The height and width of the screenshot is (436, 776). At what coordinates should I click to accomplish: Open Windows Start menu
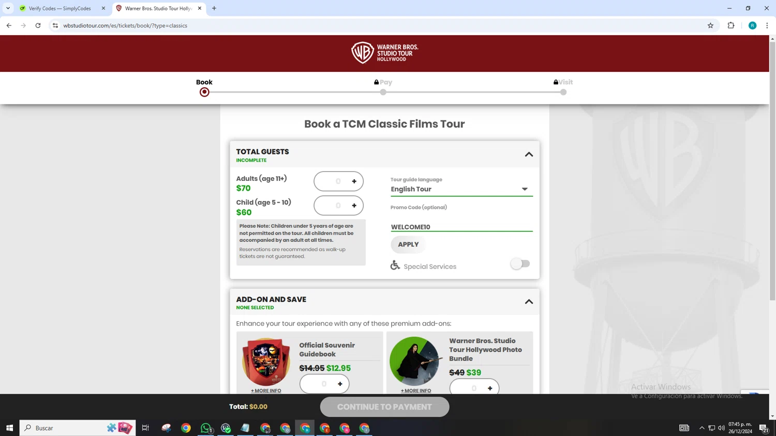[9, 428]
